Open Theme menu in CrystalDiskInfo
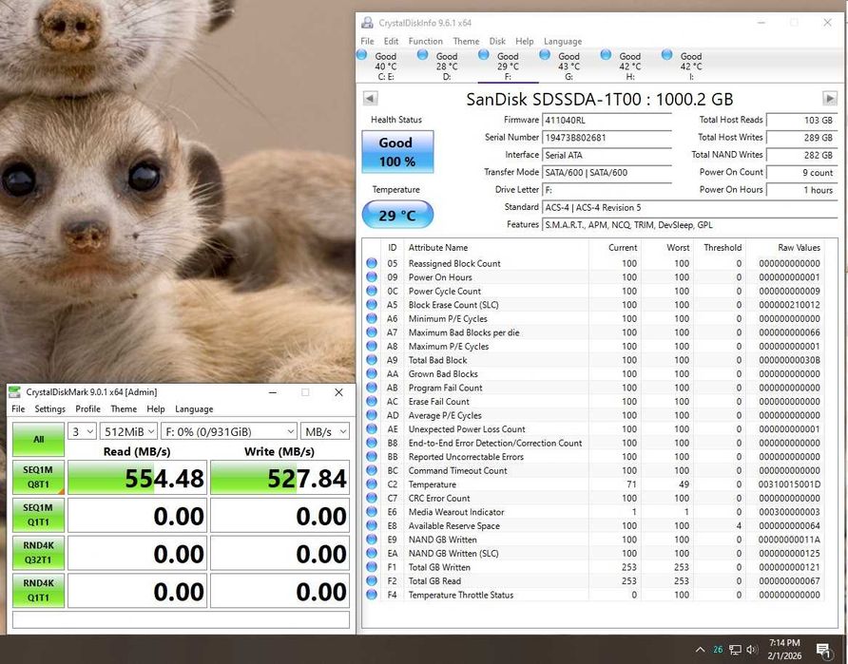This screenshot has height=664, width=848. (x=466, y=41)
